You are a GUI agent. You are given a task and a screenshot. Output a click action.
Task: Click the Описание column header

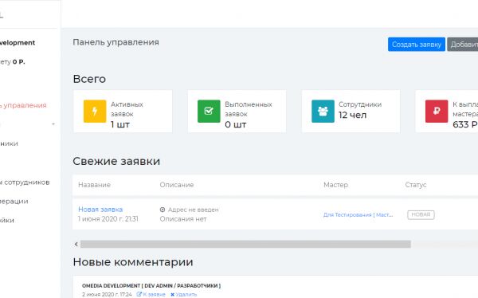click(177, 185)
